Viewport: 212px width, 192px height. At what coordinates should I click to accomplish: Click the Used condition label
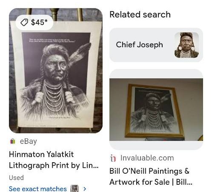tap(16, 178)
